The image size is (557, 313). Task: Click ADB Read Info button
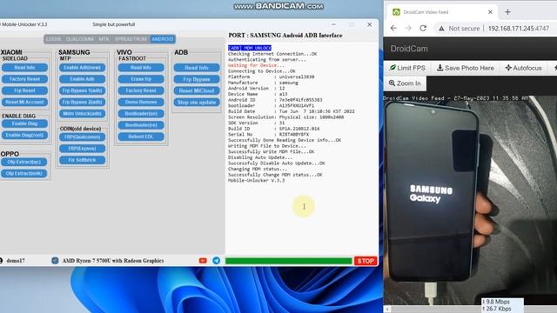(197, 68)
